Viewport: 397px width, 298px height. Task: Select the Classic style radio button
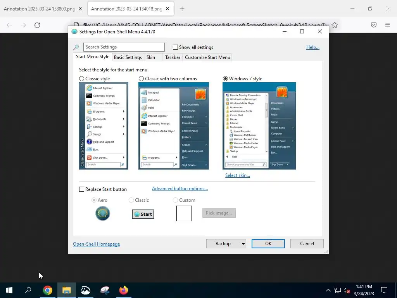pos(81,79)
